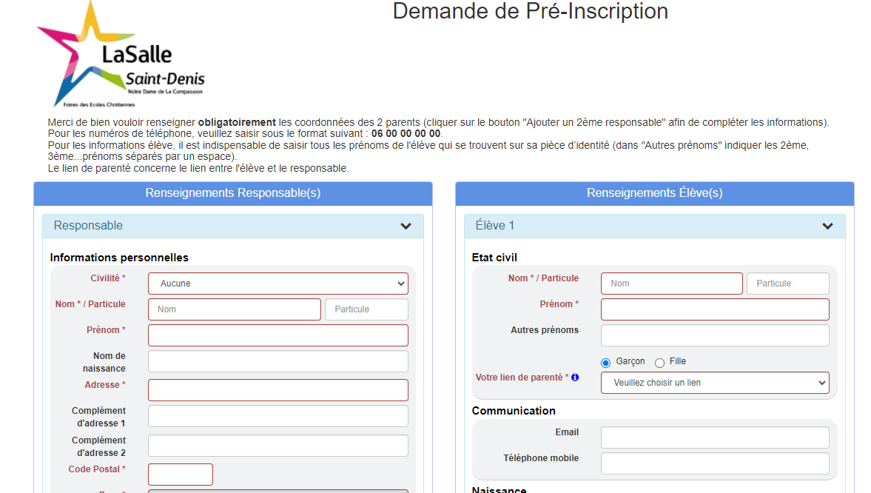
Task: Click the responsable Prénom field
Action: 278,336
